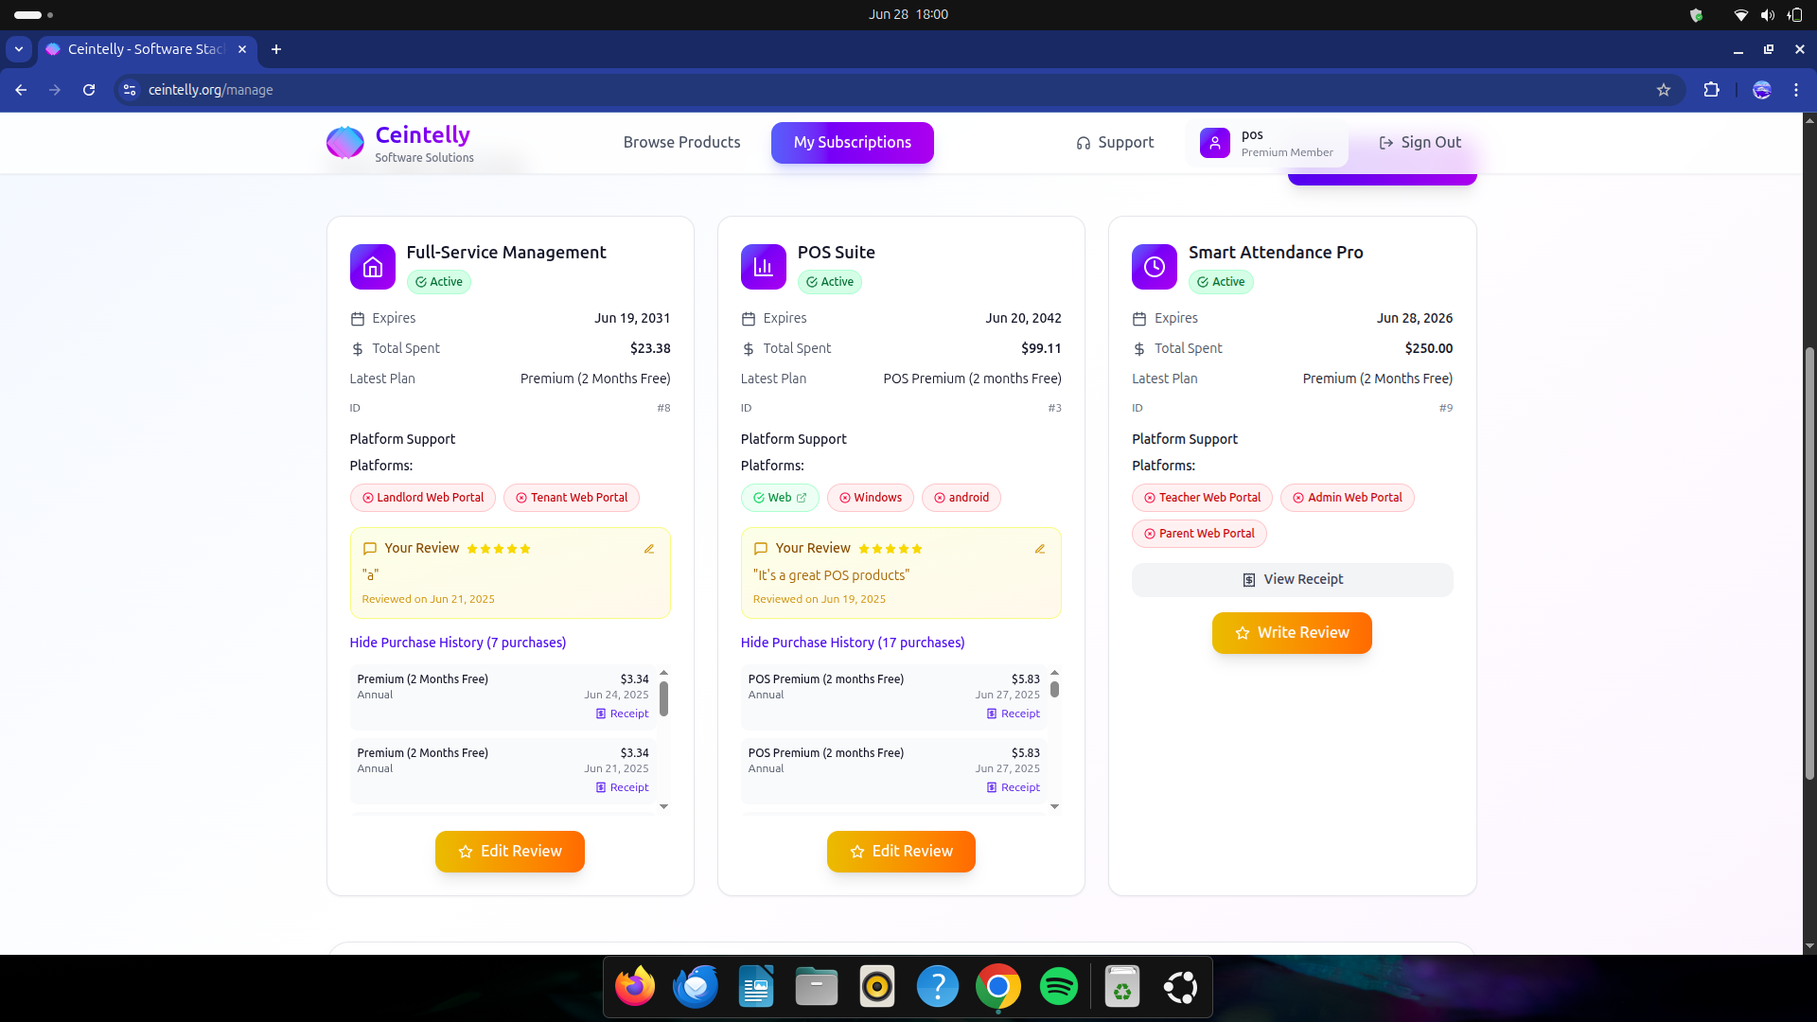1817x1022 pixels.
Task: Click the Ceintelly logo icon
Action: click(345, 143)
